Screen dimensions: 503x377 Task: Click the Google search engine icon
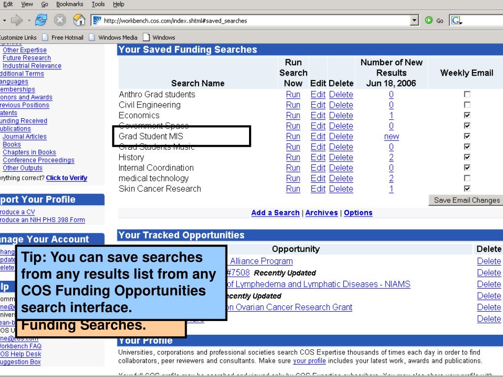click(x=456, y=21)
